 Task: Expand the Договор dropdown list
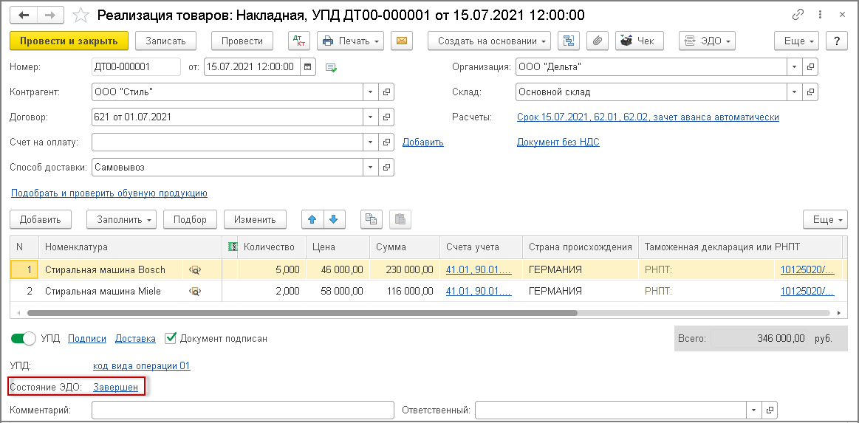point(372,117)
